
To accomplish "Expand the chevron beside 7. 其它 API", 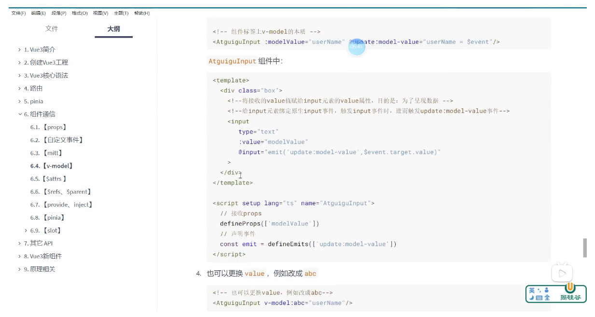I will pyautogui.click(x=20, y=243).
